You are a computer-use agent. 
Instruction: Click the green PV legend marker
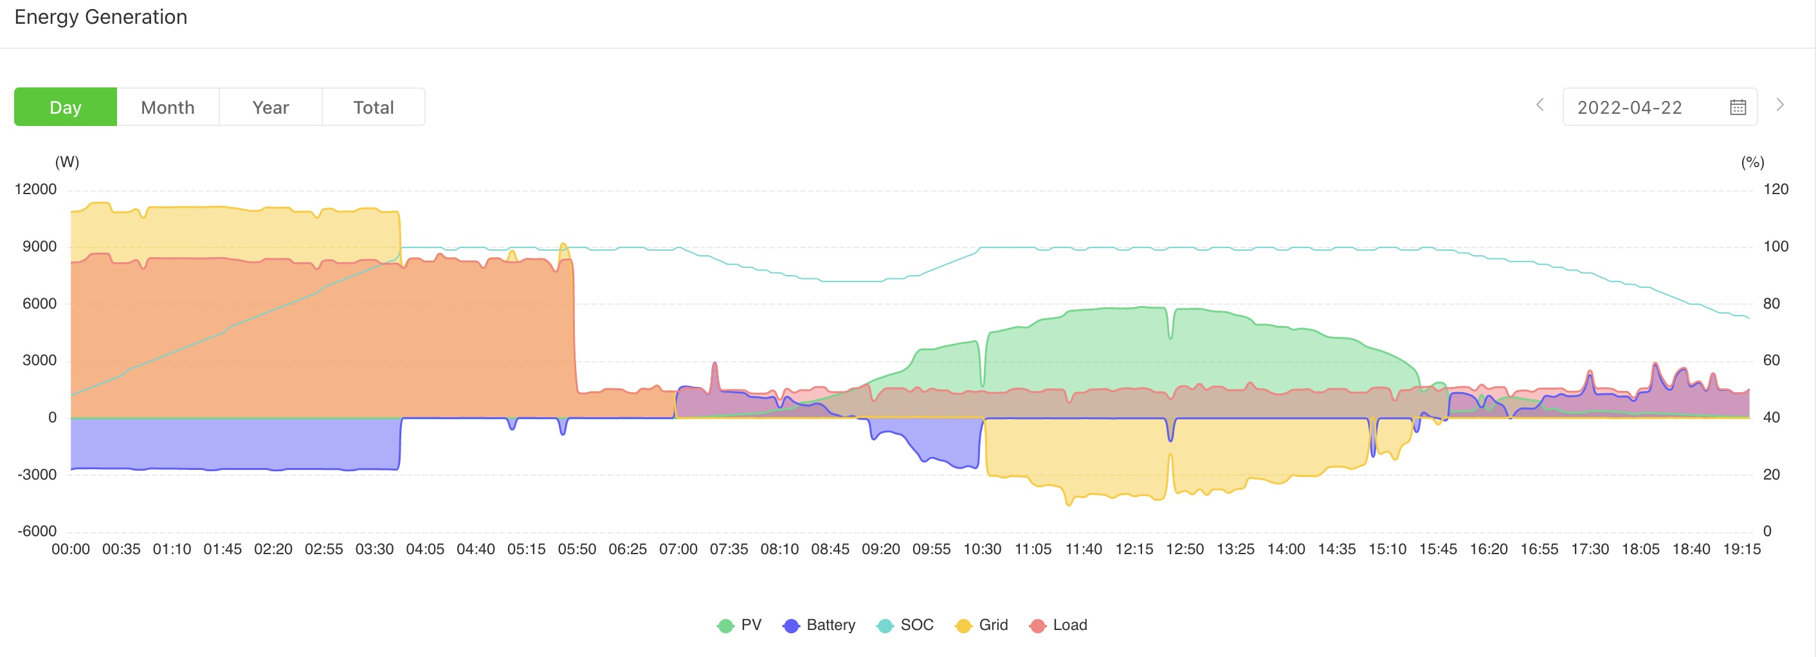725,625
